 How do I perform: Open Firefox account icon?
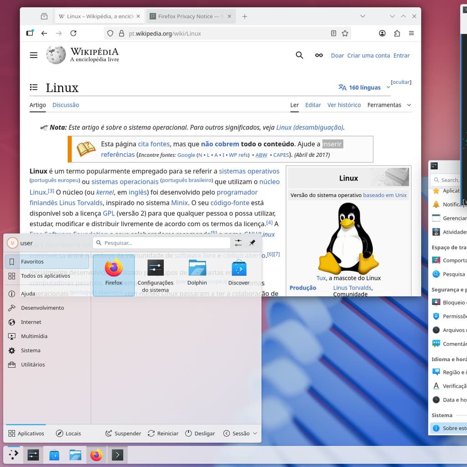[x=382, y=33]
